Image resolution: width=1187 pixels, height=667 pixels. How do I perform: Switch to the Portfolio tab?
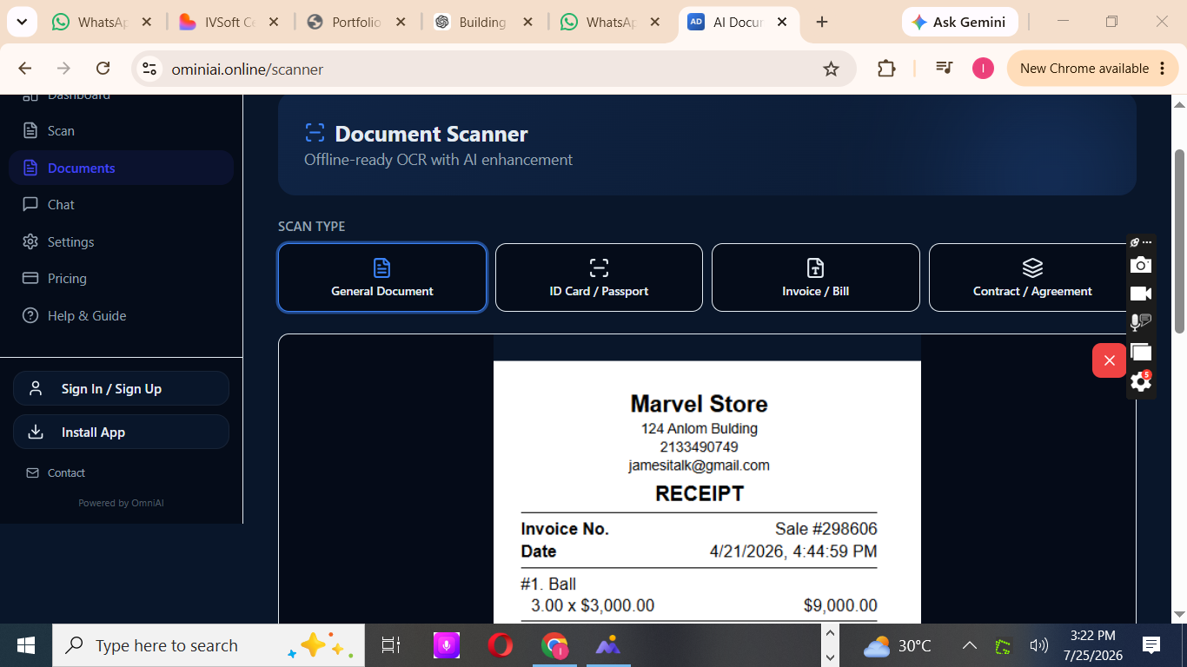coord(356,22)
